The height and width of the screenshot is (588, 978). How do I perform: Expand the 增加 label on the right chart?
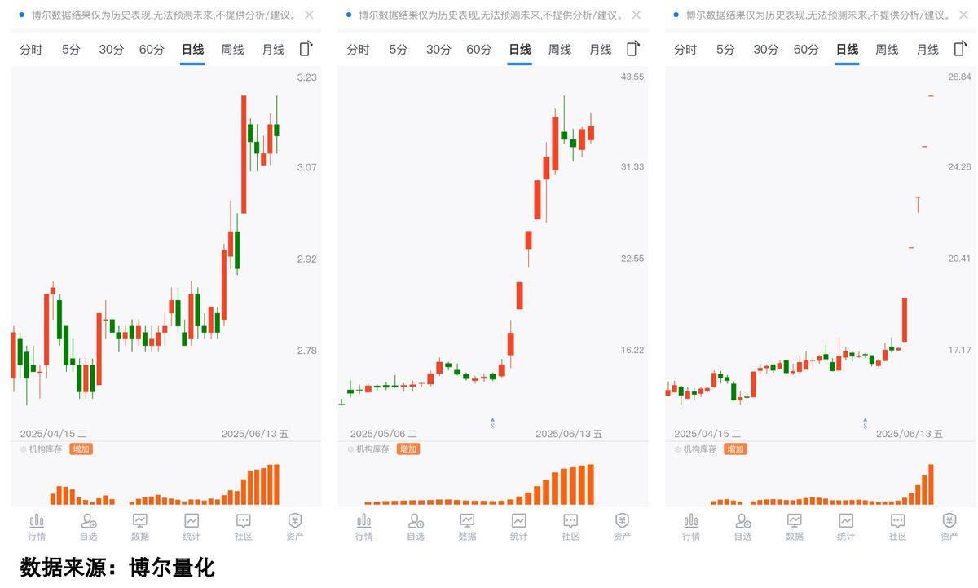(x=733, y=449)
